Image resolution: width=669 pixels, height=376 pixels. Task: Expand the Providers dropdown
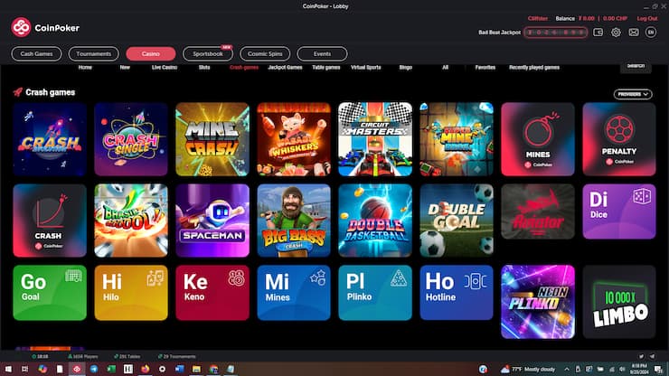(633, 94)
